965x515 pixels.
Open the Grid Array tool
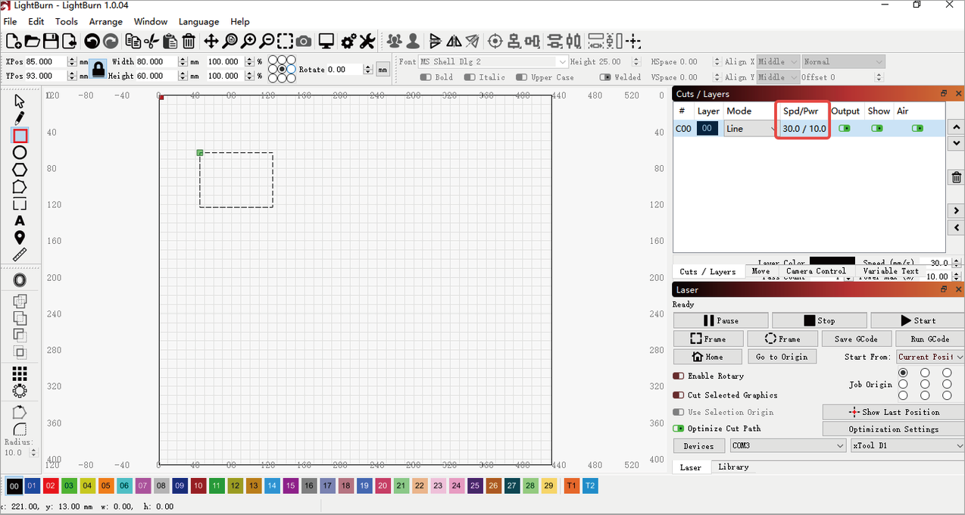[x=20, y=374]
